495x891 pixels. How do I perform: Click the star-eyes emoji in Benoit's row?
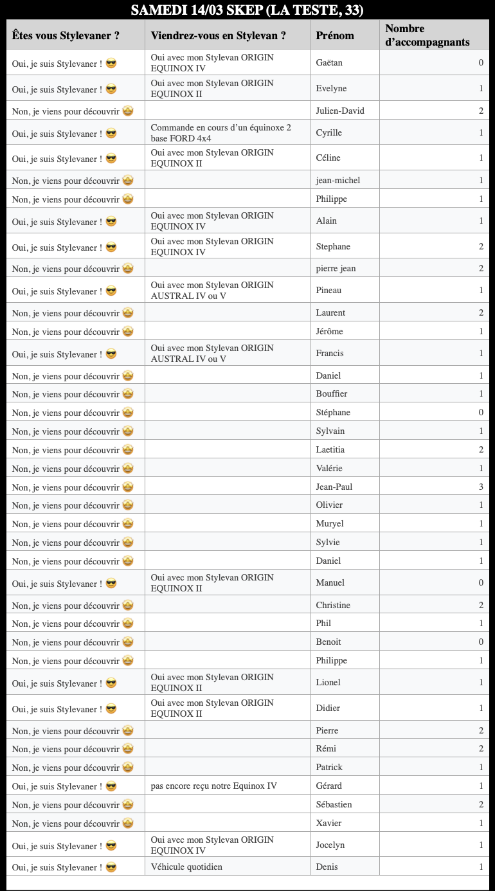coord(128,642)
